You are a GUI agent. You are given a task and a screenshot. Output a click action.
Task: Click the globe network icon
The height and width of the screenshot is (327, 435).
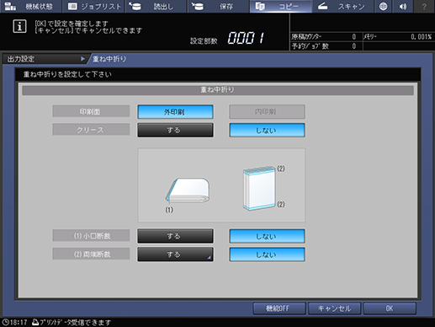pyautogui.click(x=383, y=6)
